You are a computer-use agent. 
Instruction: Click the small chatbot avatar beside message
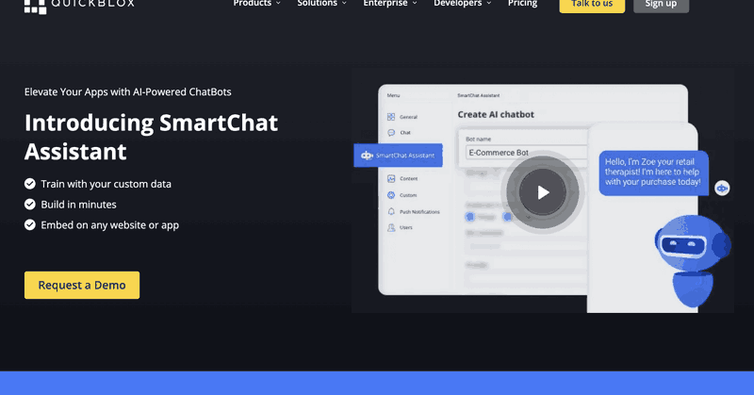722,189
